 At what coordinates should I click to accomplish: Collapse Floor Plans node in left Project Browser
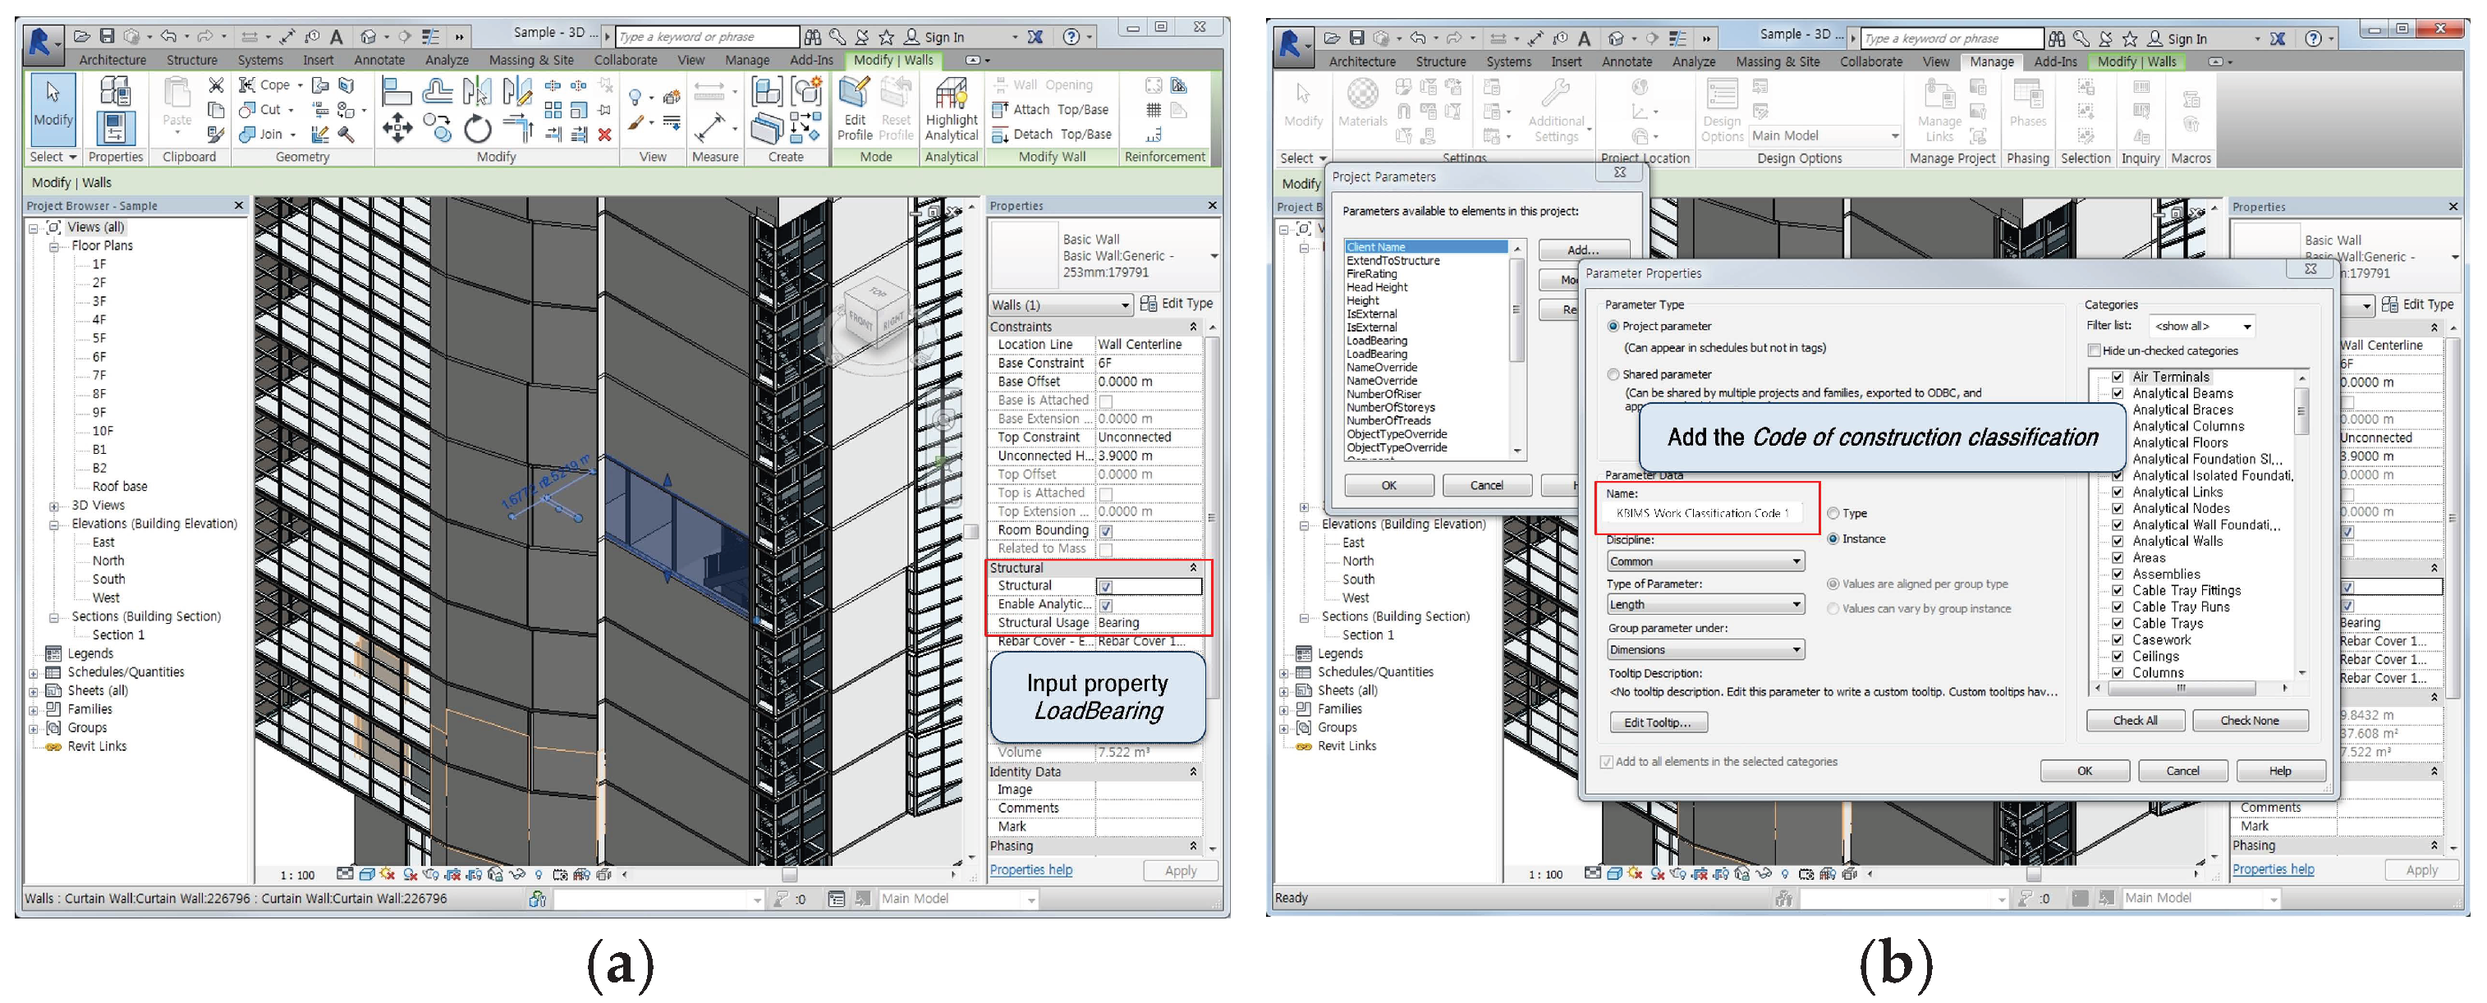coord(54,246)
